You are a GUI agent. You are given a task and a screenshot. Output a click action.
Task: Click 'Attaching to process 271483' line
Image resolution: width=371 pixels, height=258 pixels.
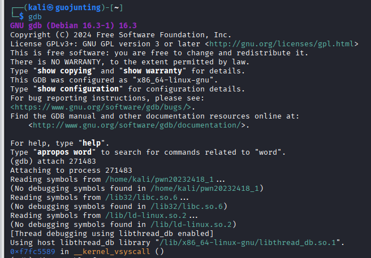[x=71, y=170]
